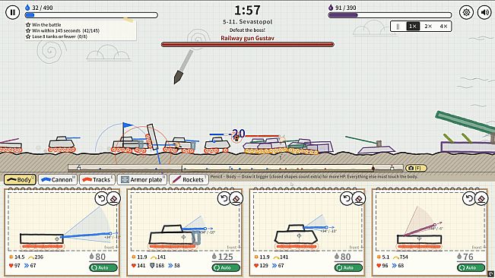Screen dimensions: 495x278
Task: Click the purple enemy ink bar
Action: click(x=389, y=15)
